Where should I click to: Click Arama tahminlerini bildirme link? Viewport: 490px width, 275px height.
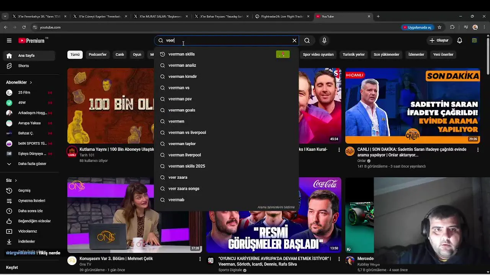coord(276,207)
